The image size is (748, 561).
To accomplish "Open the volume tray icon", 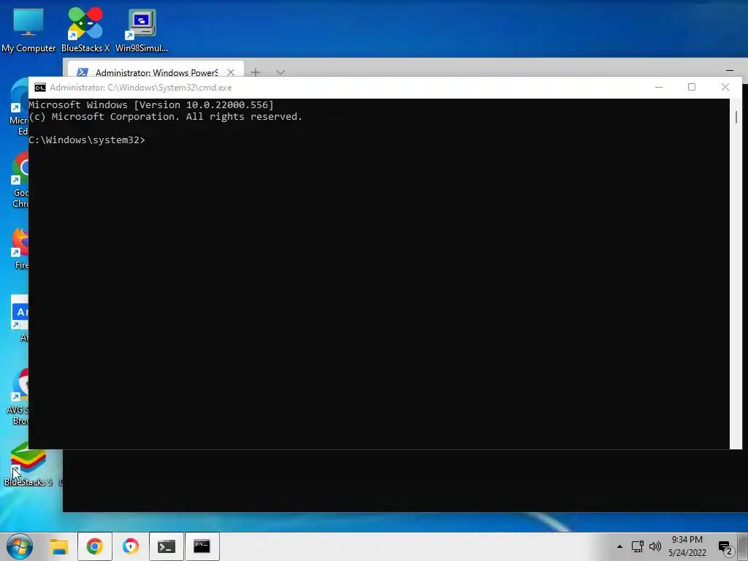I will click(x=655, y=546).
